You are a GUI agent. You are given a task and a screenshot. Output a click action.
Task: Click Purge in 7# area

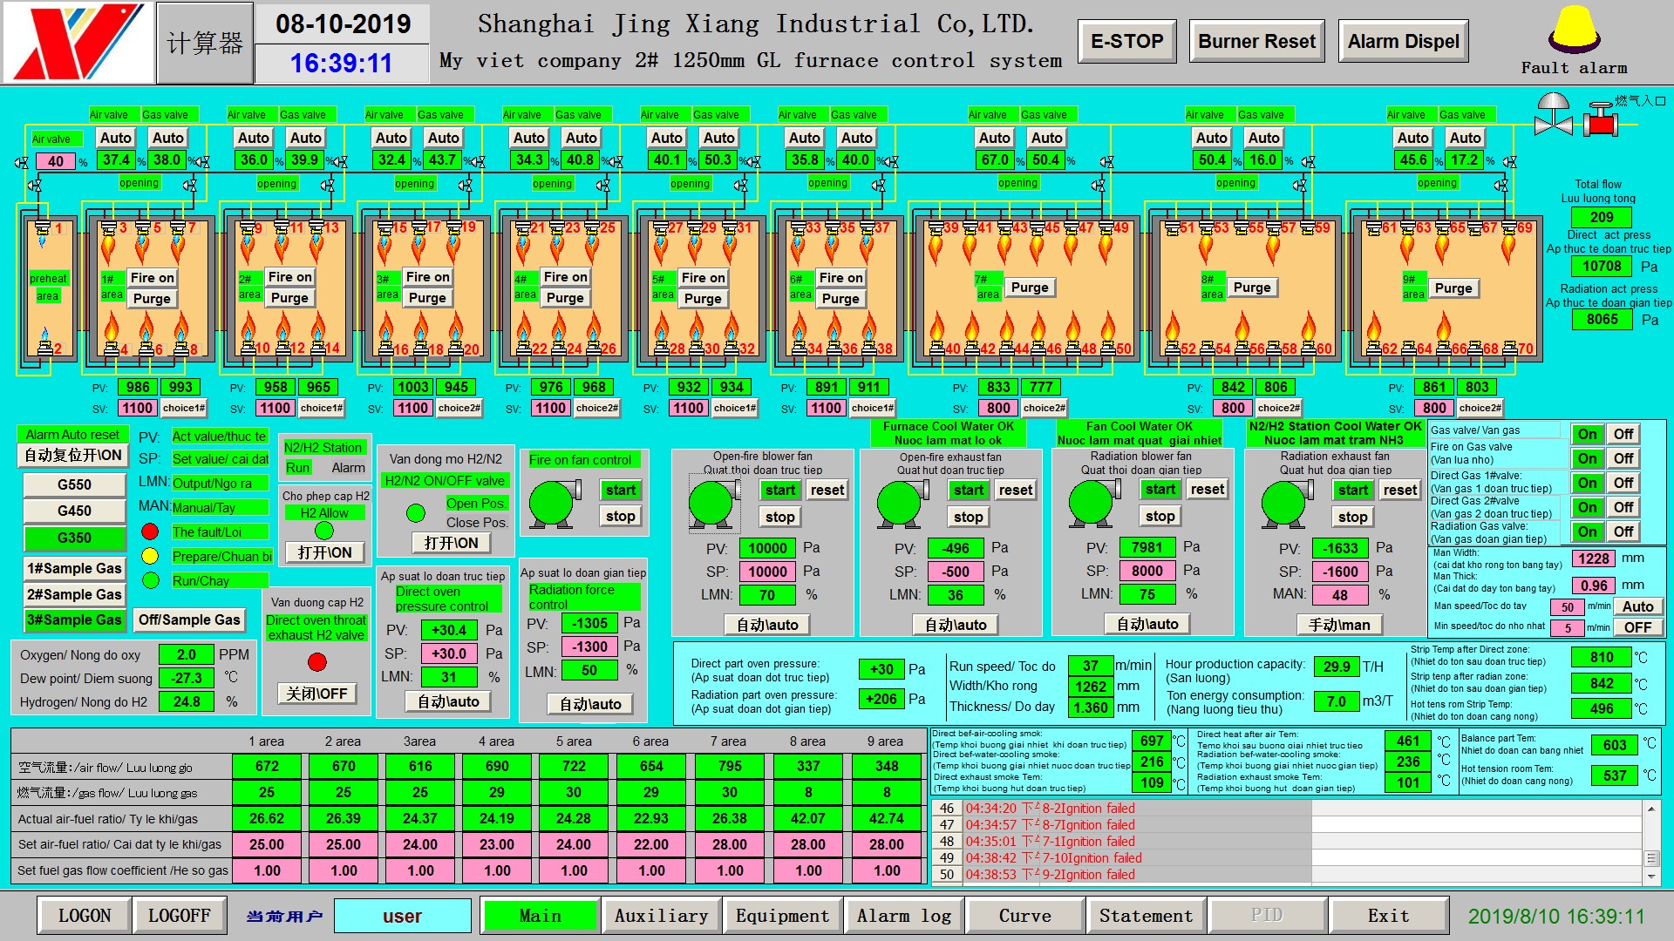(x=1030, y=288)
